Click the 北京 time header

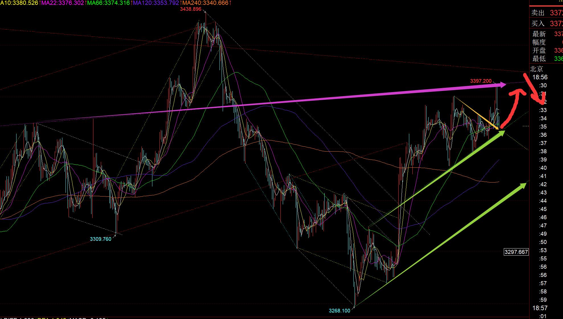[x=537, y=69]
